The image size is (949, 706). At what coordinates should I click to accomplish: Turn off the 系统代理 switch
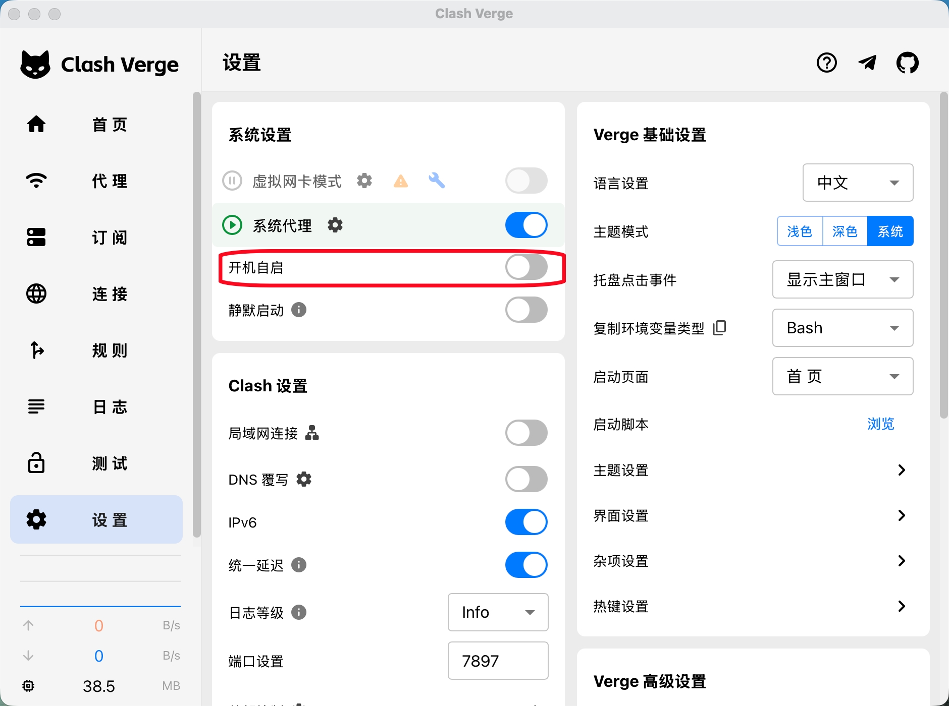[526, 225]
